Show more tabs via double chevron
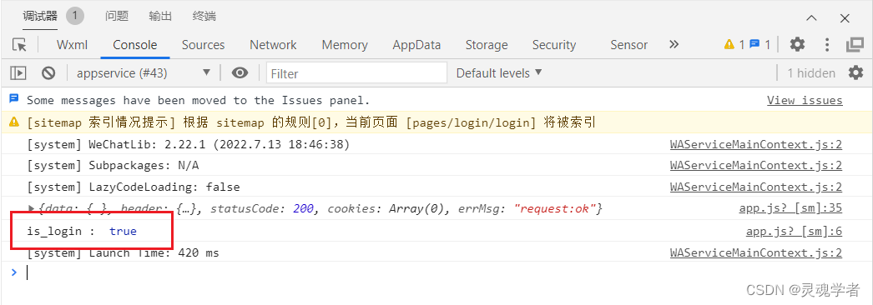873x305 pixels. [674, 44]
